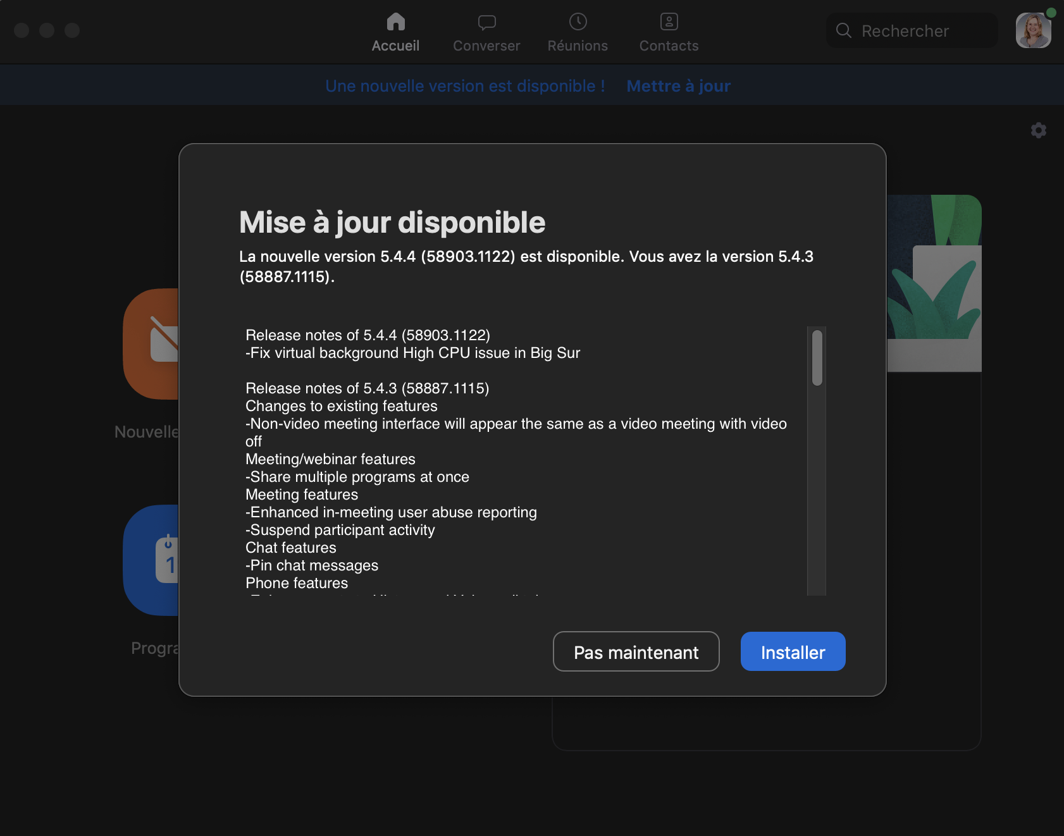Open the Accueil home tab

click(x=395, y=32)
